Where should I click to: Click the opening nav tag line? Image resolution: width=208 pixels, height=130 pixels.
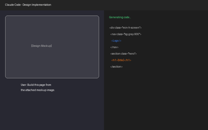coord(126,34)
